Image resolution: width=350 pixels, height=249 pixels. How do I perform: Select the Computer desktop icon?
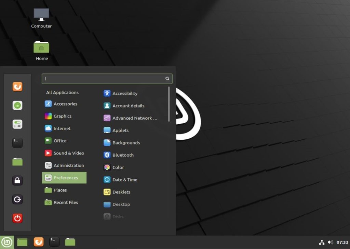[x=41, y=18]
